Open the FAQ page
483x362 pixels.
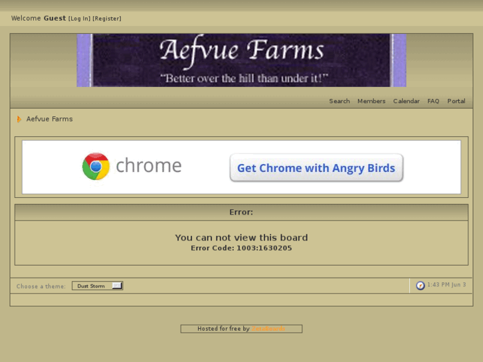tap(433, 101)
